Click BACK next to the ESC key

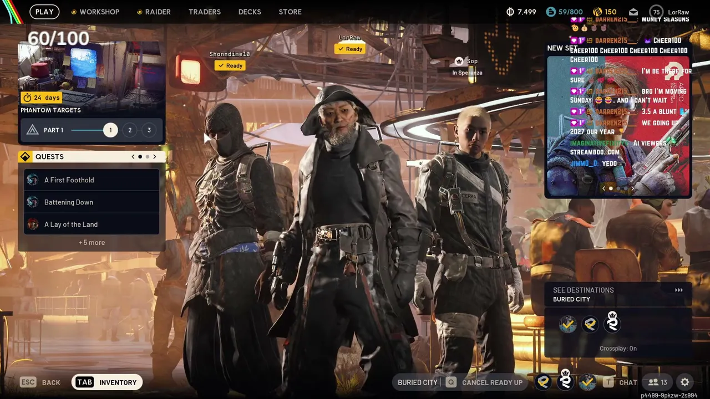tap(51, 382)
